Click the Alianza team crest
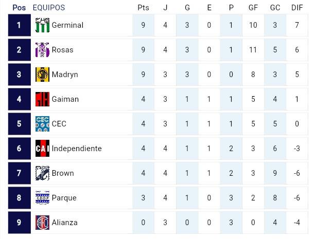 (x=42, y=223)
